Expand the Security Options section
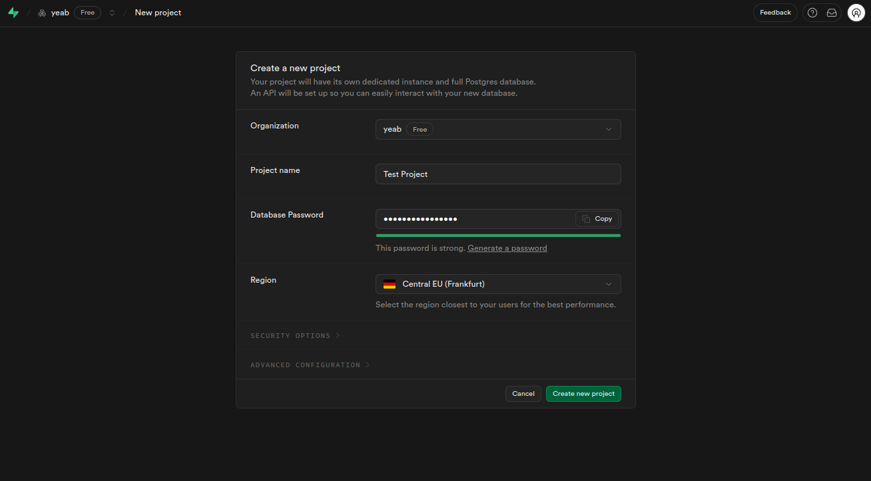 [295, 335]
